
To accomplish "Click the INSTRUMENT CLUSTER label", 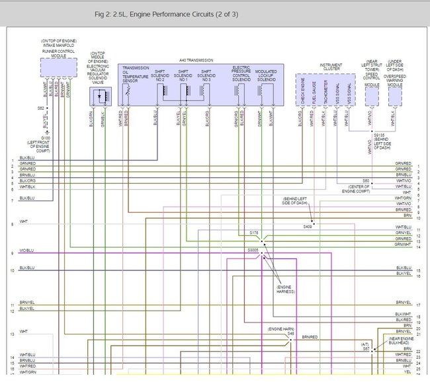I will click(331, 67).
